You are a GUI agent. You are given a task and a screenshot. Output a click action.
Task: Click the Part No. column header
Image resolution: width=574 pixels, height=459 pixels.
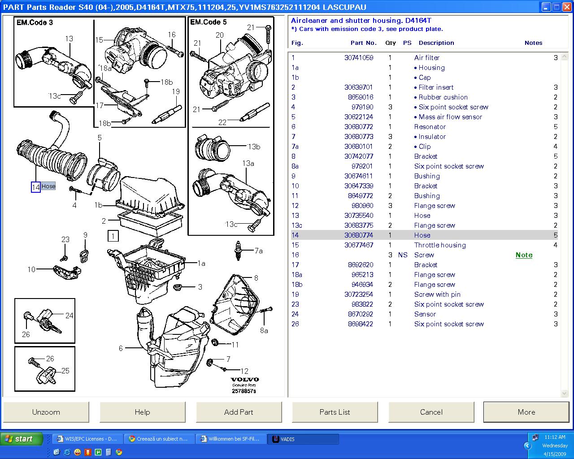(363, 43)
